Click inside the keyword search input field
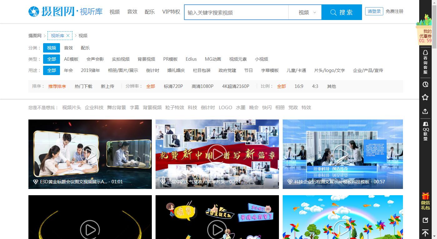This screenshot has height=239, width=437. point(236,12)
